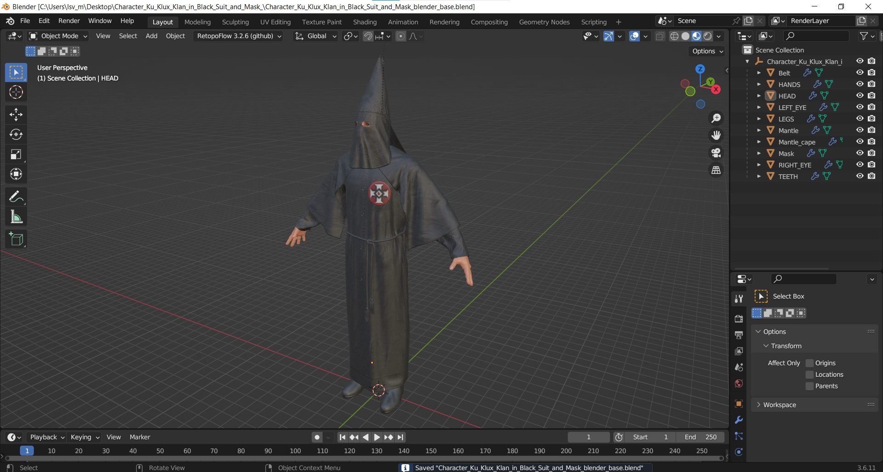The width and height of the screenshot is (883, 472).
Task: Open the Object Mode dropdown
Action: coord(58,36)
